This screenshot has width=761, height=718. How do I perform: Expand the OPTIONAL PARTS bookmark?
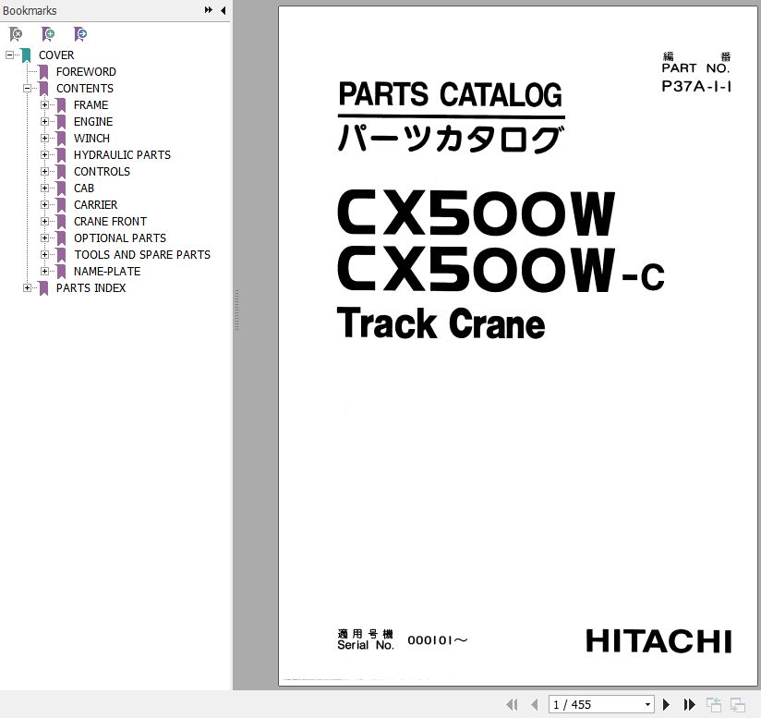44,237
